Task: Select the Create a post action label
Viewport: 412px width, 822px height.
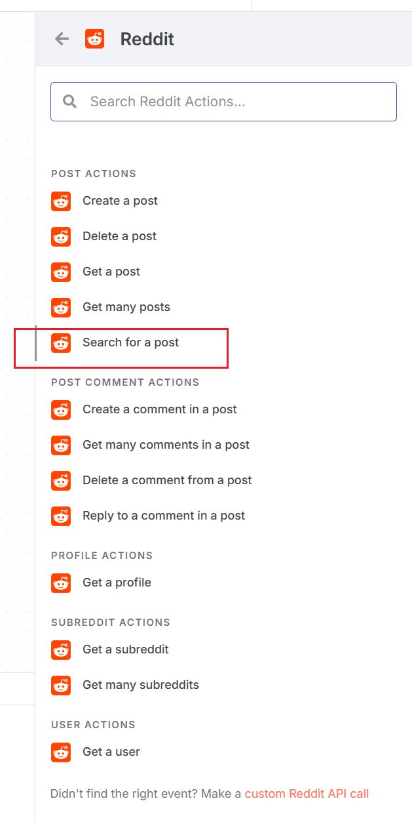Action: [x=120, y=201]
